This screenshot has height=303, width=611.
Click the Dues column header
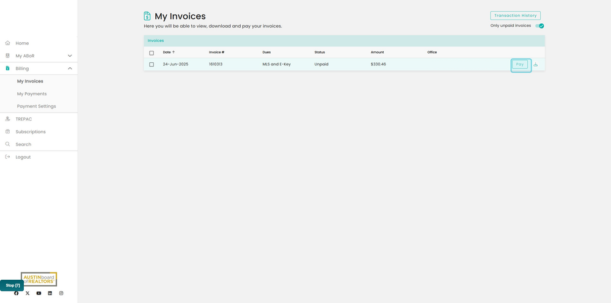tap(266, 52)
